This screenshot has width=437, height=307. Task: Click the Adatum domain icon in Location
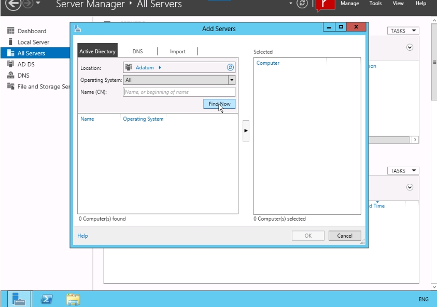pos(129,67)
